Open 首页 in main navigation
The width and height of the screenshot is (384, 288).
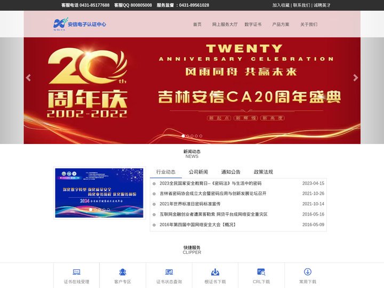(x=197, y=24)
